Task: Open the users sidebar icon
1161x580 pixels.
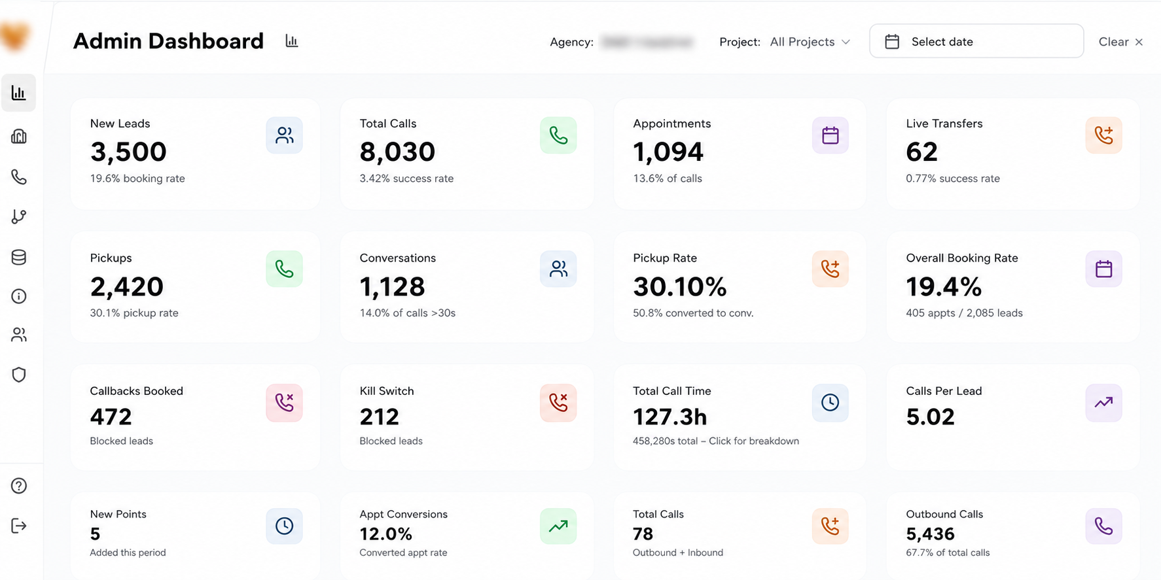Action: coord(19,335)
